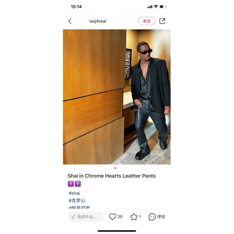
Task: Tap the 评论 comment label
Action: point(161,217)
